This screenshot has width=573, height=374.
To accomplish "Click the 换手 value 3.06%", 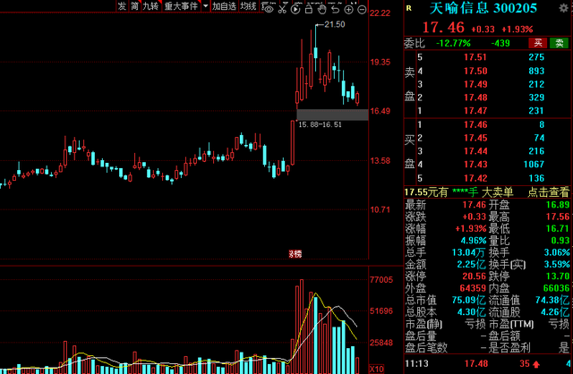I will coord(557,252).
